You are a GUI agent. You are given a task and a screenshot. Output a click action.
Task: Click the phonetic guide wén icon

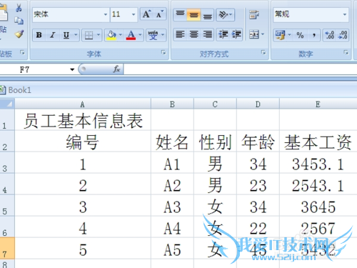tap(153, 35)
